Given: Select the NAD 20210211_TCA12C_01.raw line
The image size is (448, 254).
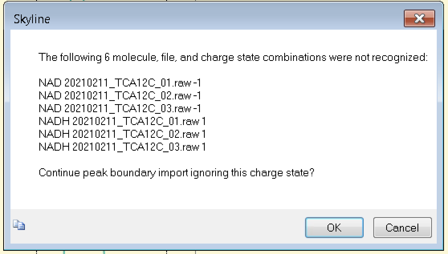Looking at the screenshot, I should [x=120, y=83].
